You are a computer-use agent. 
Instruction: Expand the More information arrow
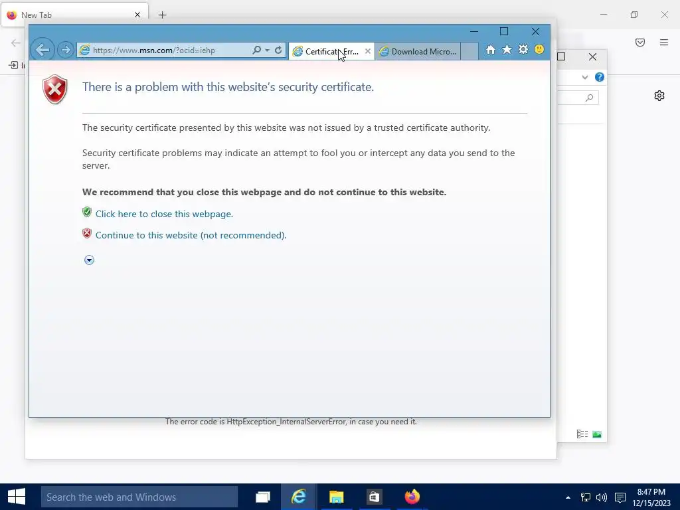pos(90,260)
